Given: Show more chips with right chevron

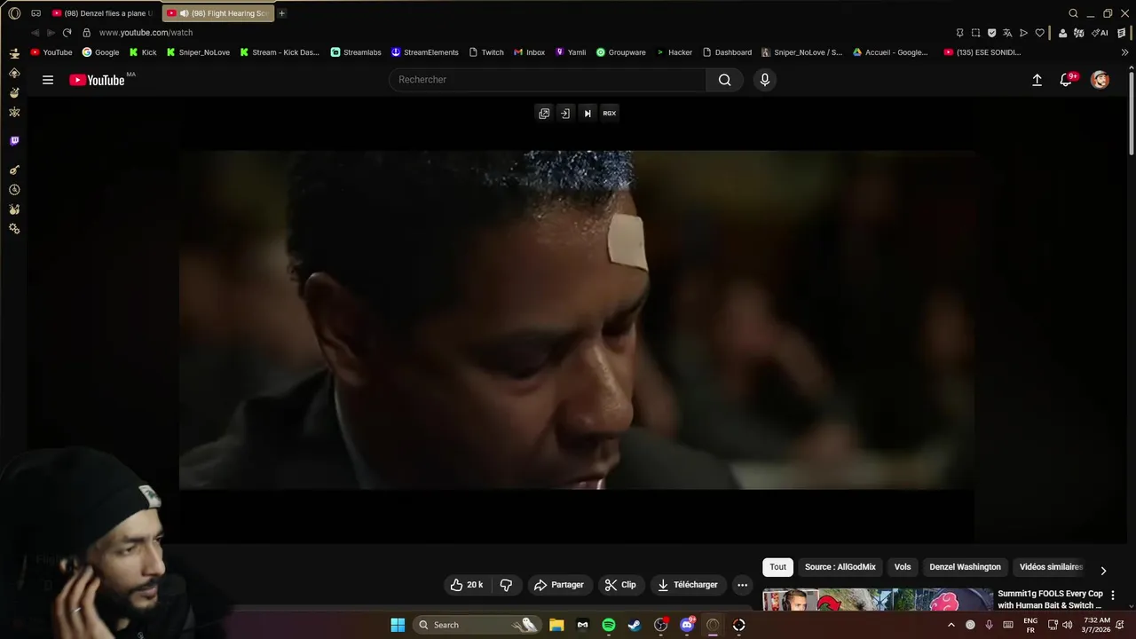Looking at the screenshot, I should (1103, 571).
